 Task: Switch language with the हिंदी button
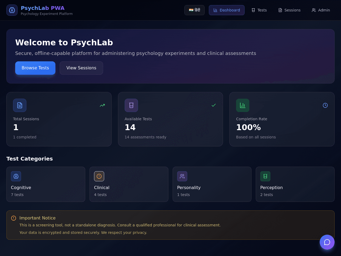[x=194, y=10]
